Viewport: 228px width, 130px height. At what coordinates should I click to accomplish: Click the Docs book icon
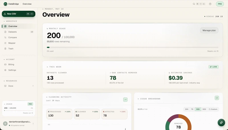coord(5,86)
